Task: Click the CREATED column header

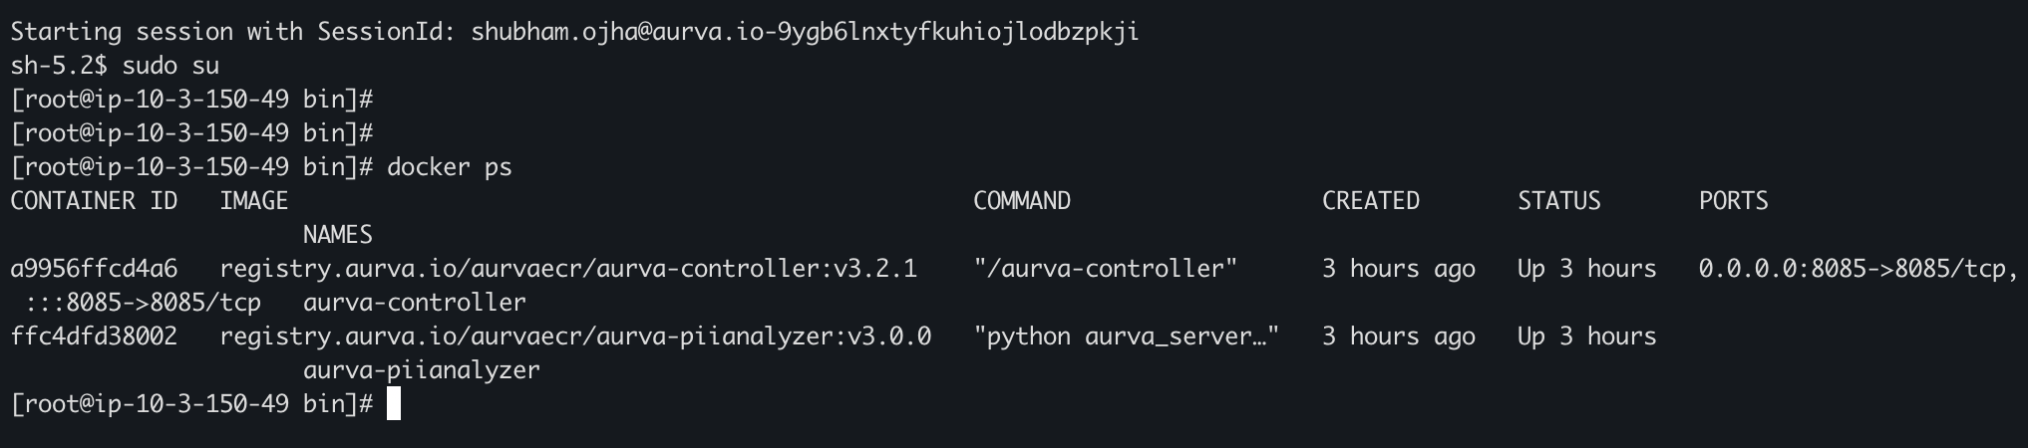Action: (1371, 201)
